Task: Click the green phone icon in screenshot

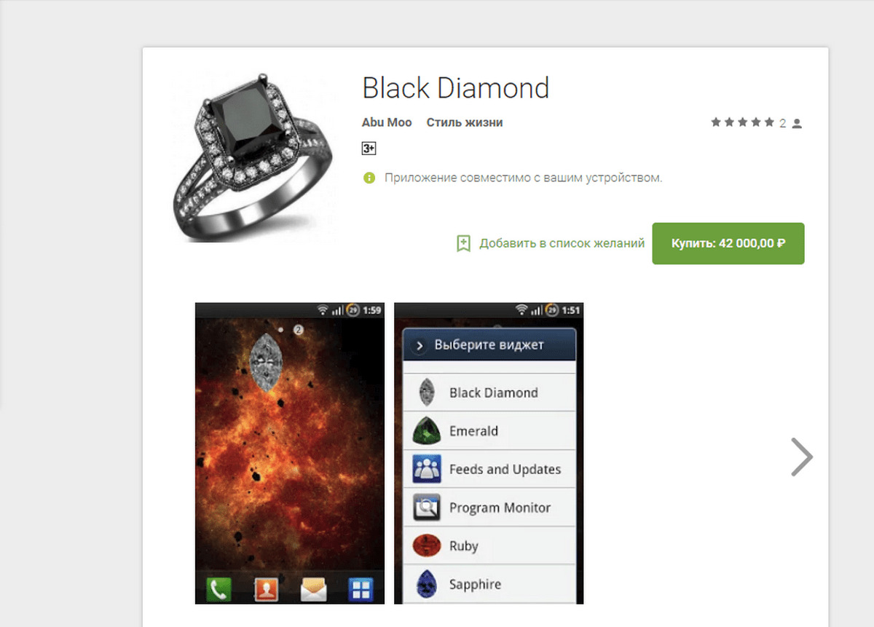Action: (x=219, y=588)
